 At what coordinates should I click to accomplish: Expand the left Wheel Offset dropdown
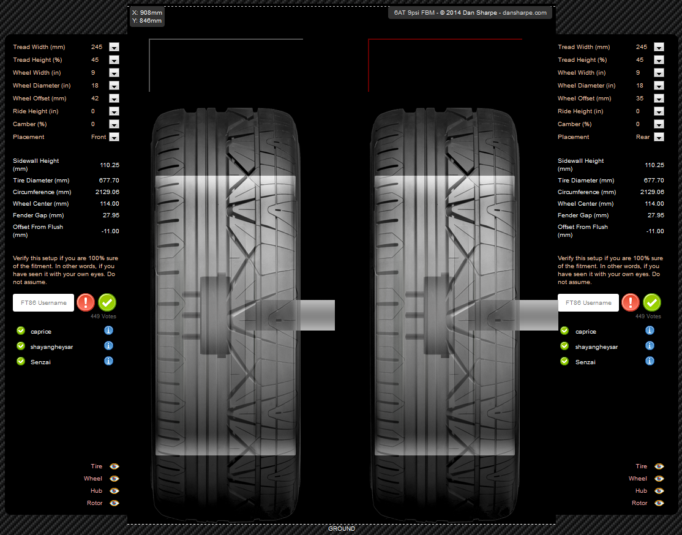click(114, 99)
